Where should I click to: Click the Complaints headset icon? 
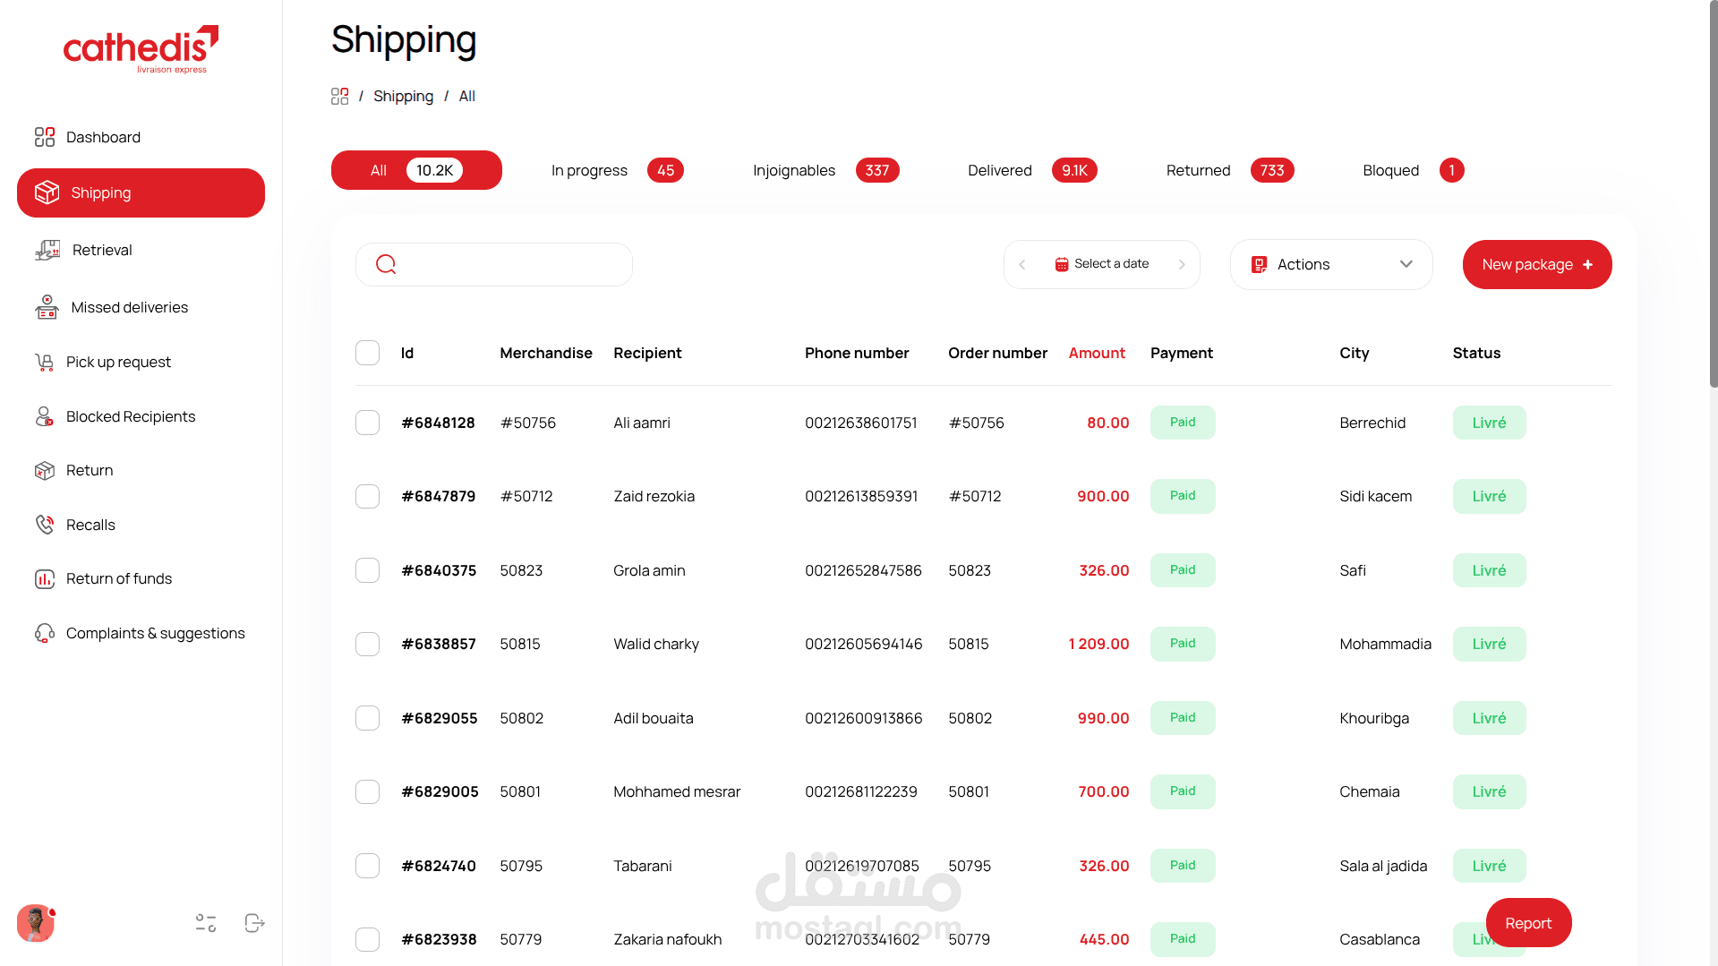point(45,633)
